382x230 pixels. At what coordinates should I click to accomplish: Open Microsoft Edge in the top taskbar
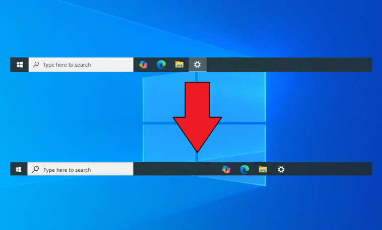161,65
